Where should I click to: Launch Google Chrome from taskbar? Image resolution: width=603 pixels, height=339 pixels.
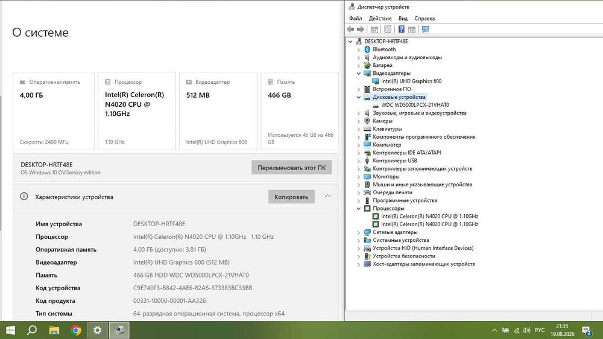pos(76,330)
